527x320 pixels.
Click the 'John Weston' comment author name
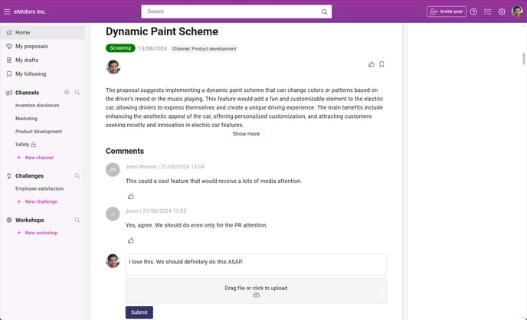(141, 167)
